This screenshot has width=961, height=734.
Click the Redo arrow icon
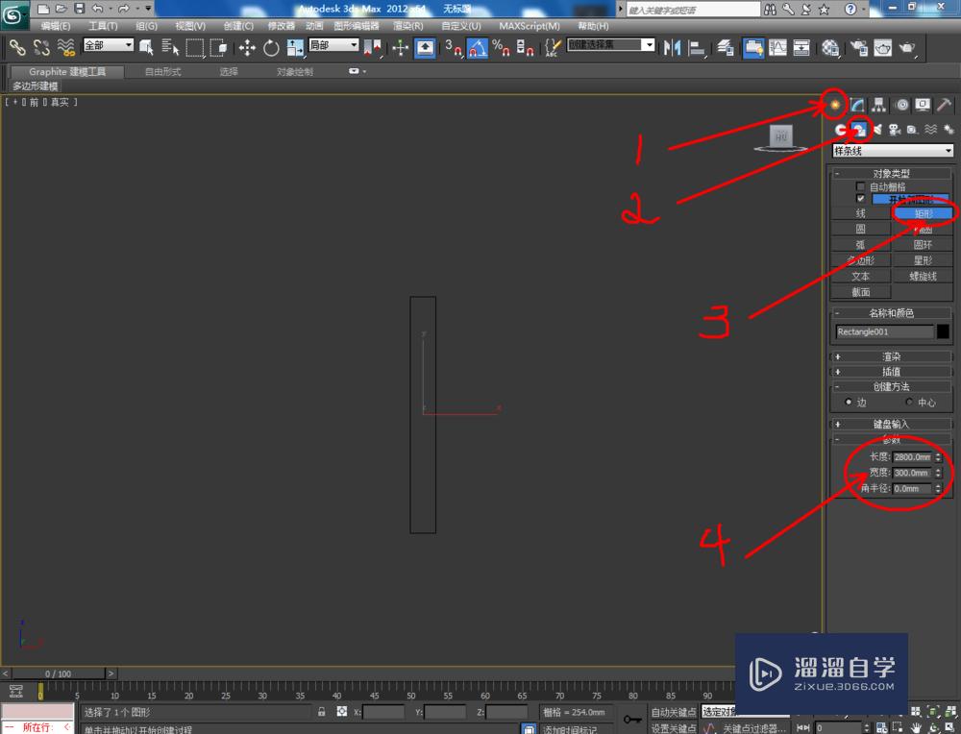(x=124, y=10)
